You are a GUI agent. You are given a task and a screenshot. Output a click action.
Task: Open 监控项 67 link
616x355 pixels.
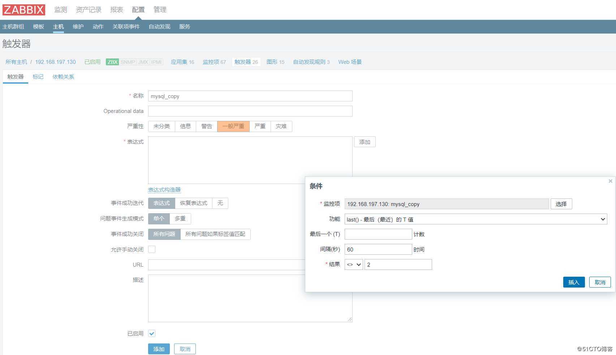[x=214, y=62]
